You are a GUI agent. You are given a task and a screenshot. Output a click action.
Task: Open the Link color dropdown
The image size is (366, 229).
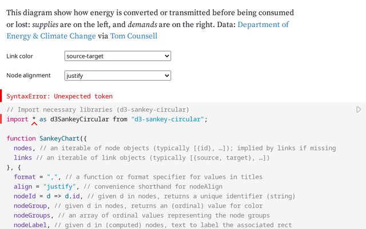click(117, 56)
